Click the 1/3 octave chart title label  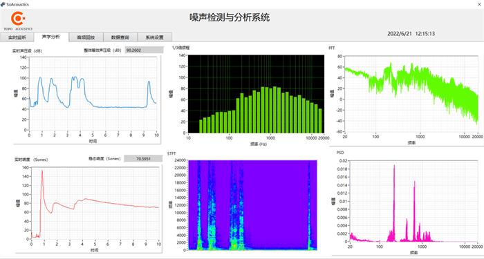(x=181, y=48)
